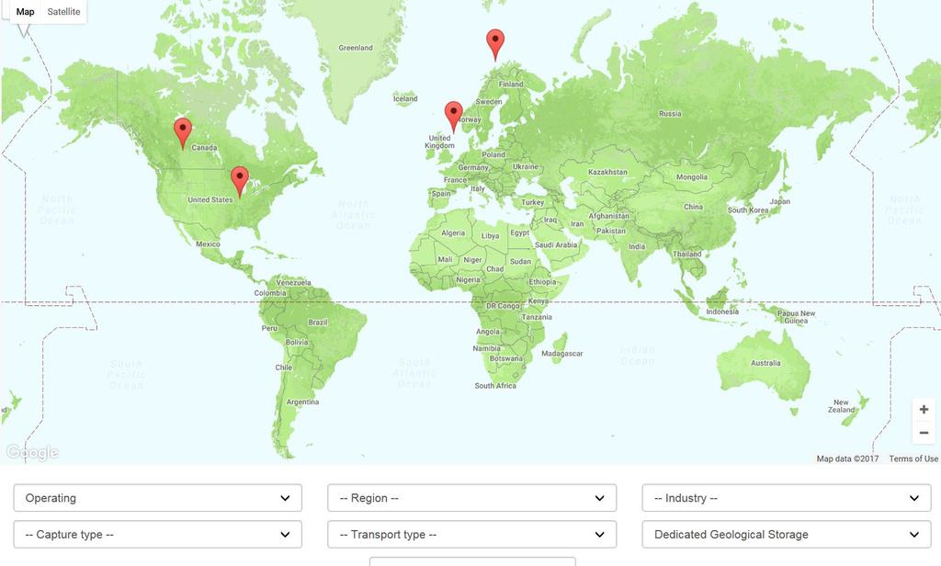Click the Kazakhstan label on the map

point(607,172)
